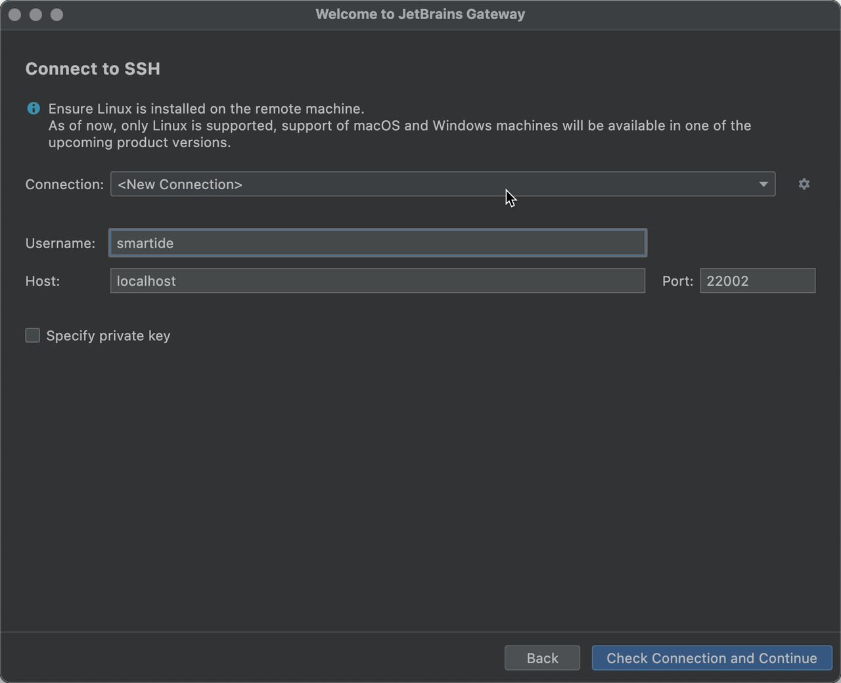This screenshot has height=683, width=841.
Task: Open SSH configurations via the gear icon
Action: (804, 184)
